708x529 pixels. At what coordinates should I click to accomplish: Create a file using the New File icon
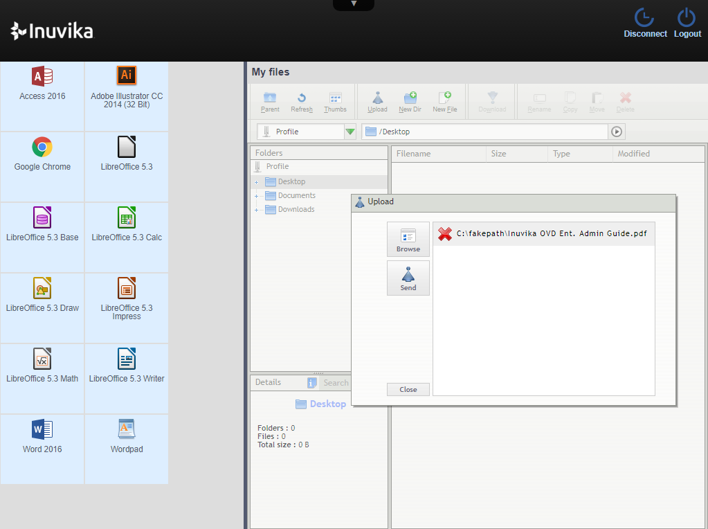pos(445,101)
